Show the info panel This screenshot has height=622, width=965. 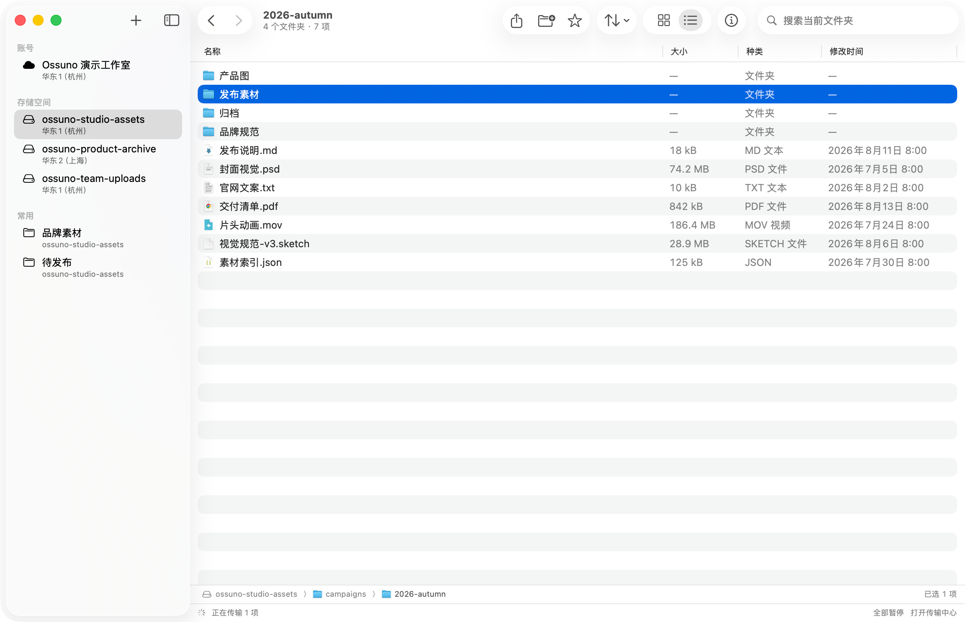click(731, 20)
